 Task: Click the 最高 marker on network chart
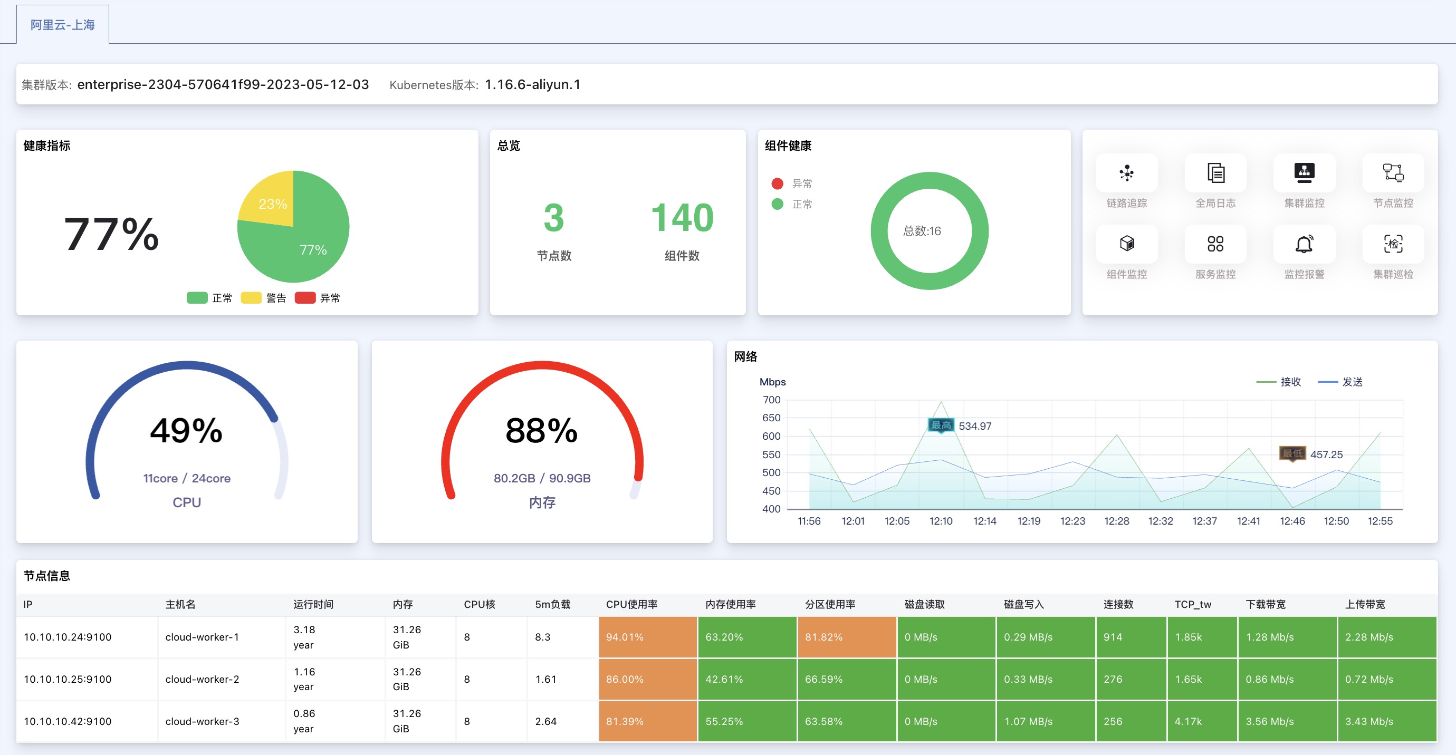tap(941, 425)
